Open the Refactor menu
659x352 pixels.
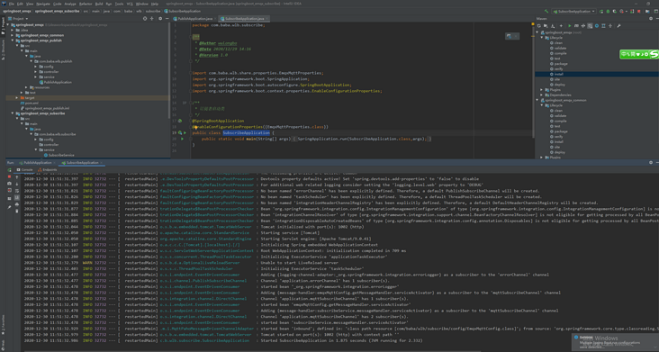[x=86, y=4]
